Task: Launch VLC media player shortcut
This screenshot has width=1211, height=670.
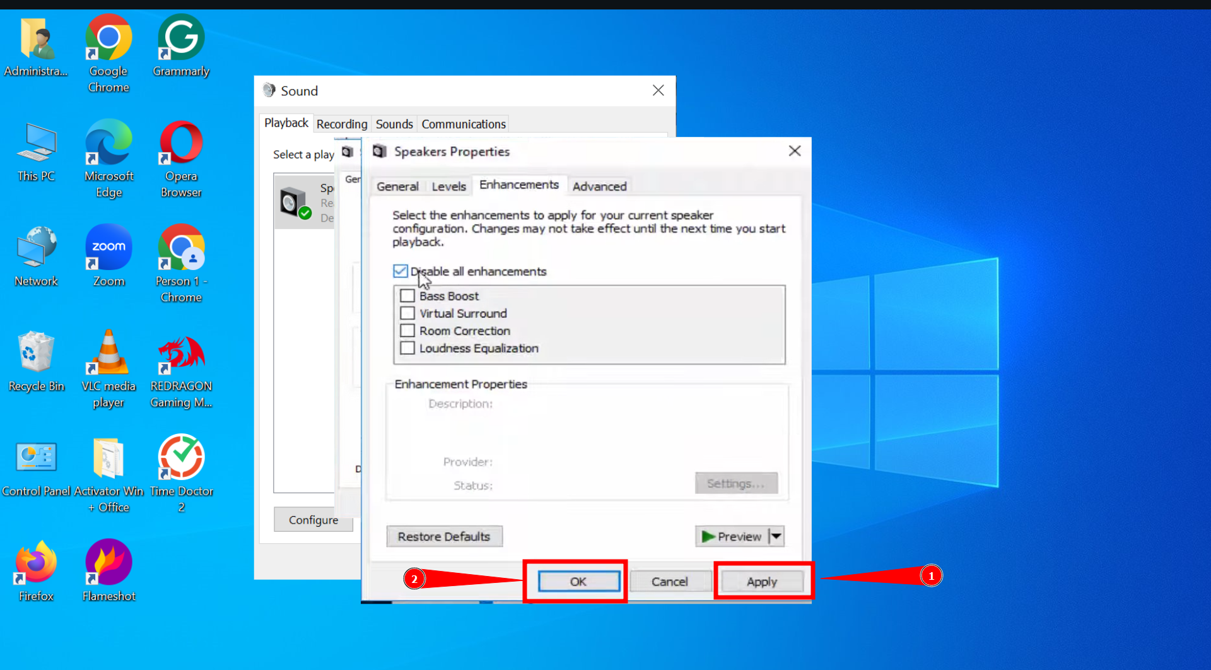Action: click(108, 369)
